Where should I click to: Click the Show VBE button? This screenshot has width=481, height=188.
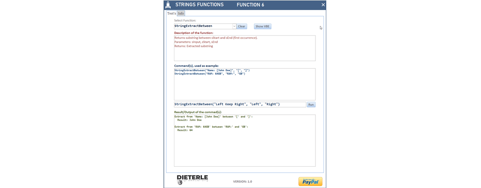tap(263, 26)
